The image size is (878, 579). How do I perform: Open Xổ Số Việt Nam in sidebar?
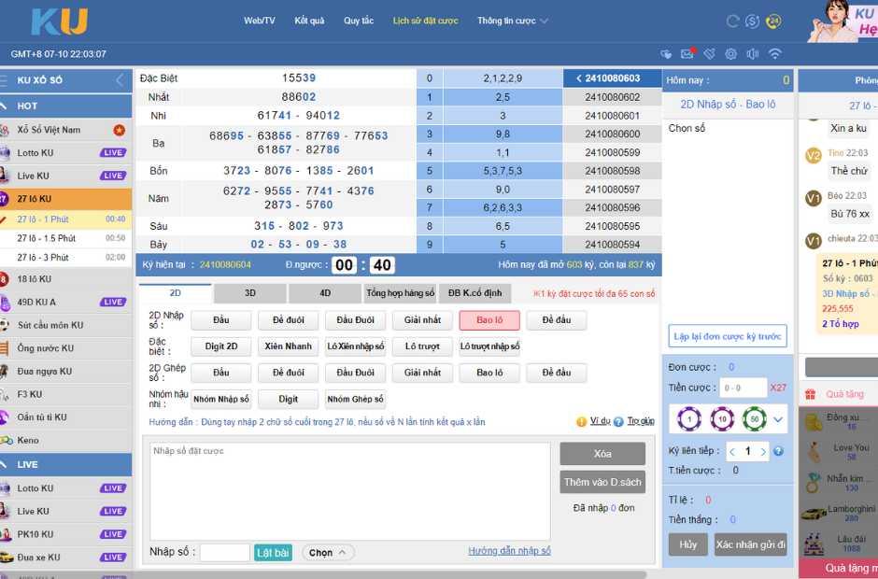tap(66, 130)
